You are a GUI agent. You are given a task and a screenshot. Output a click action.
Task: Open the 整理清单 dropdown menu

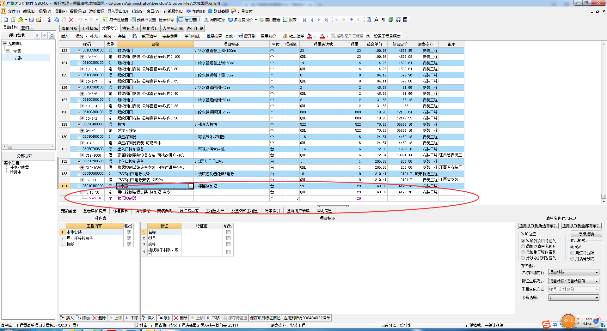[x=151, y=36]
